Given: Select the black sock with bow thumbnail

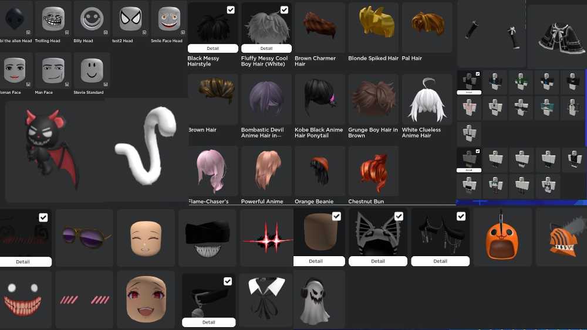Looking at the screenshot, I should click(513, 38).
